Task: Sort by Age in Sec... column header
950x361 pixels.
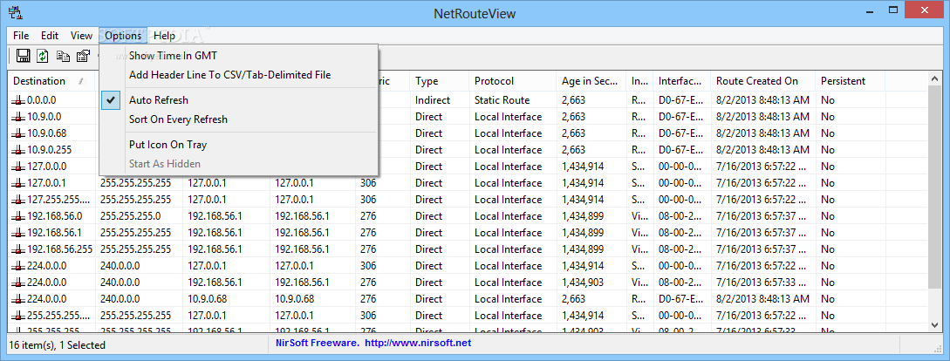Action: tap(591, 81)
